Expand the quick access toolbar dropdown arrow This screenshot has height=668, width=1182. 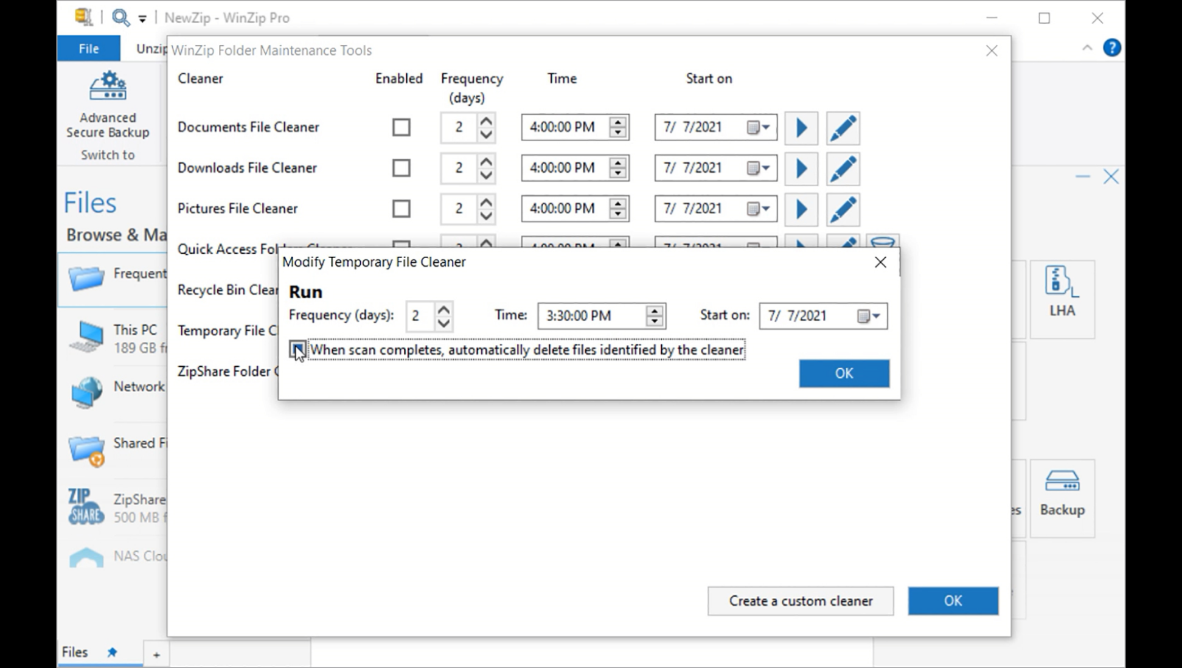(142, 19)
